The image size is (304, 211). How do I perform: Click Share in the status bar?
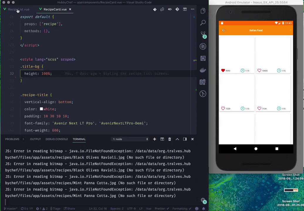point(70,209)
